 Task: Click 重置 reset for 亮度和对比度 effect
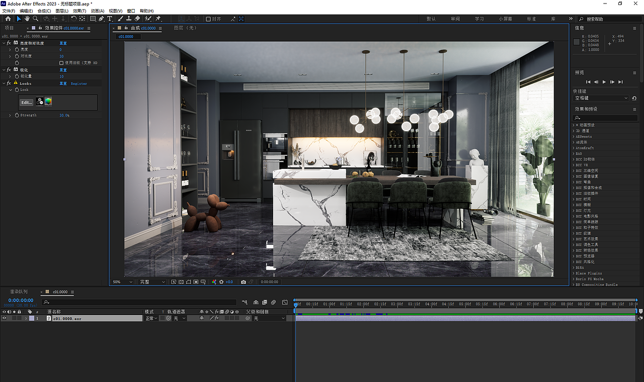click(x=63, y=43)
